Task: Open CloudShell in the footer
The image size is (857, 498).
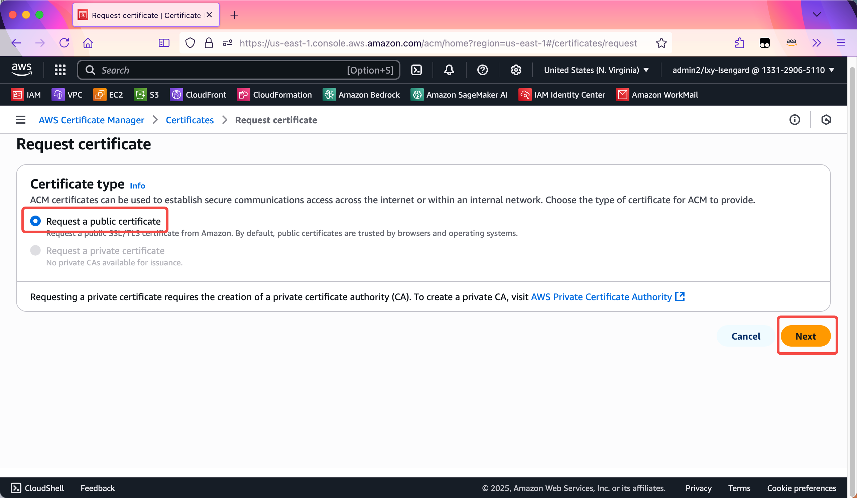Action: [x=38, y=488]
